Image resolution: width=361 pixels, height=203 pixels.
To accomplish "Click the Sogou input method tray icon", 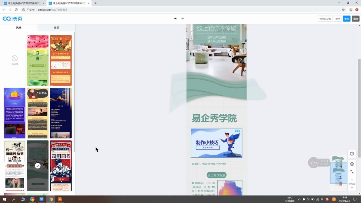I will click(327, 199).
